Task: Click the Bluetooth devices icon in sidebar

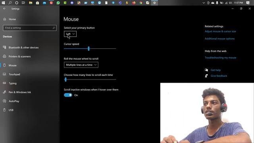Action: (4, 47)
